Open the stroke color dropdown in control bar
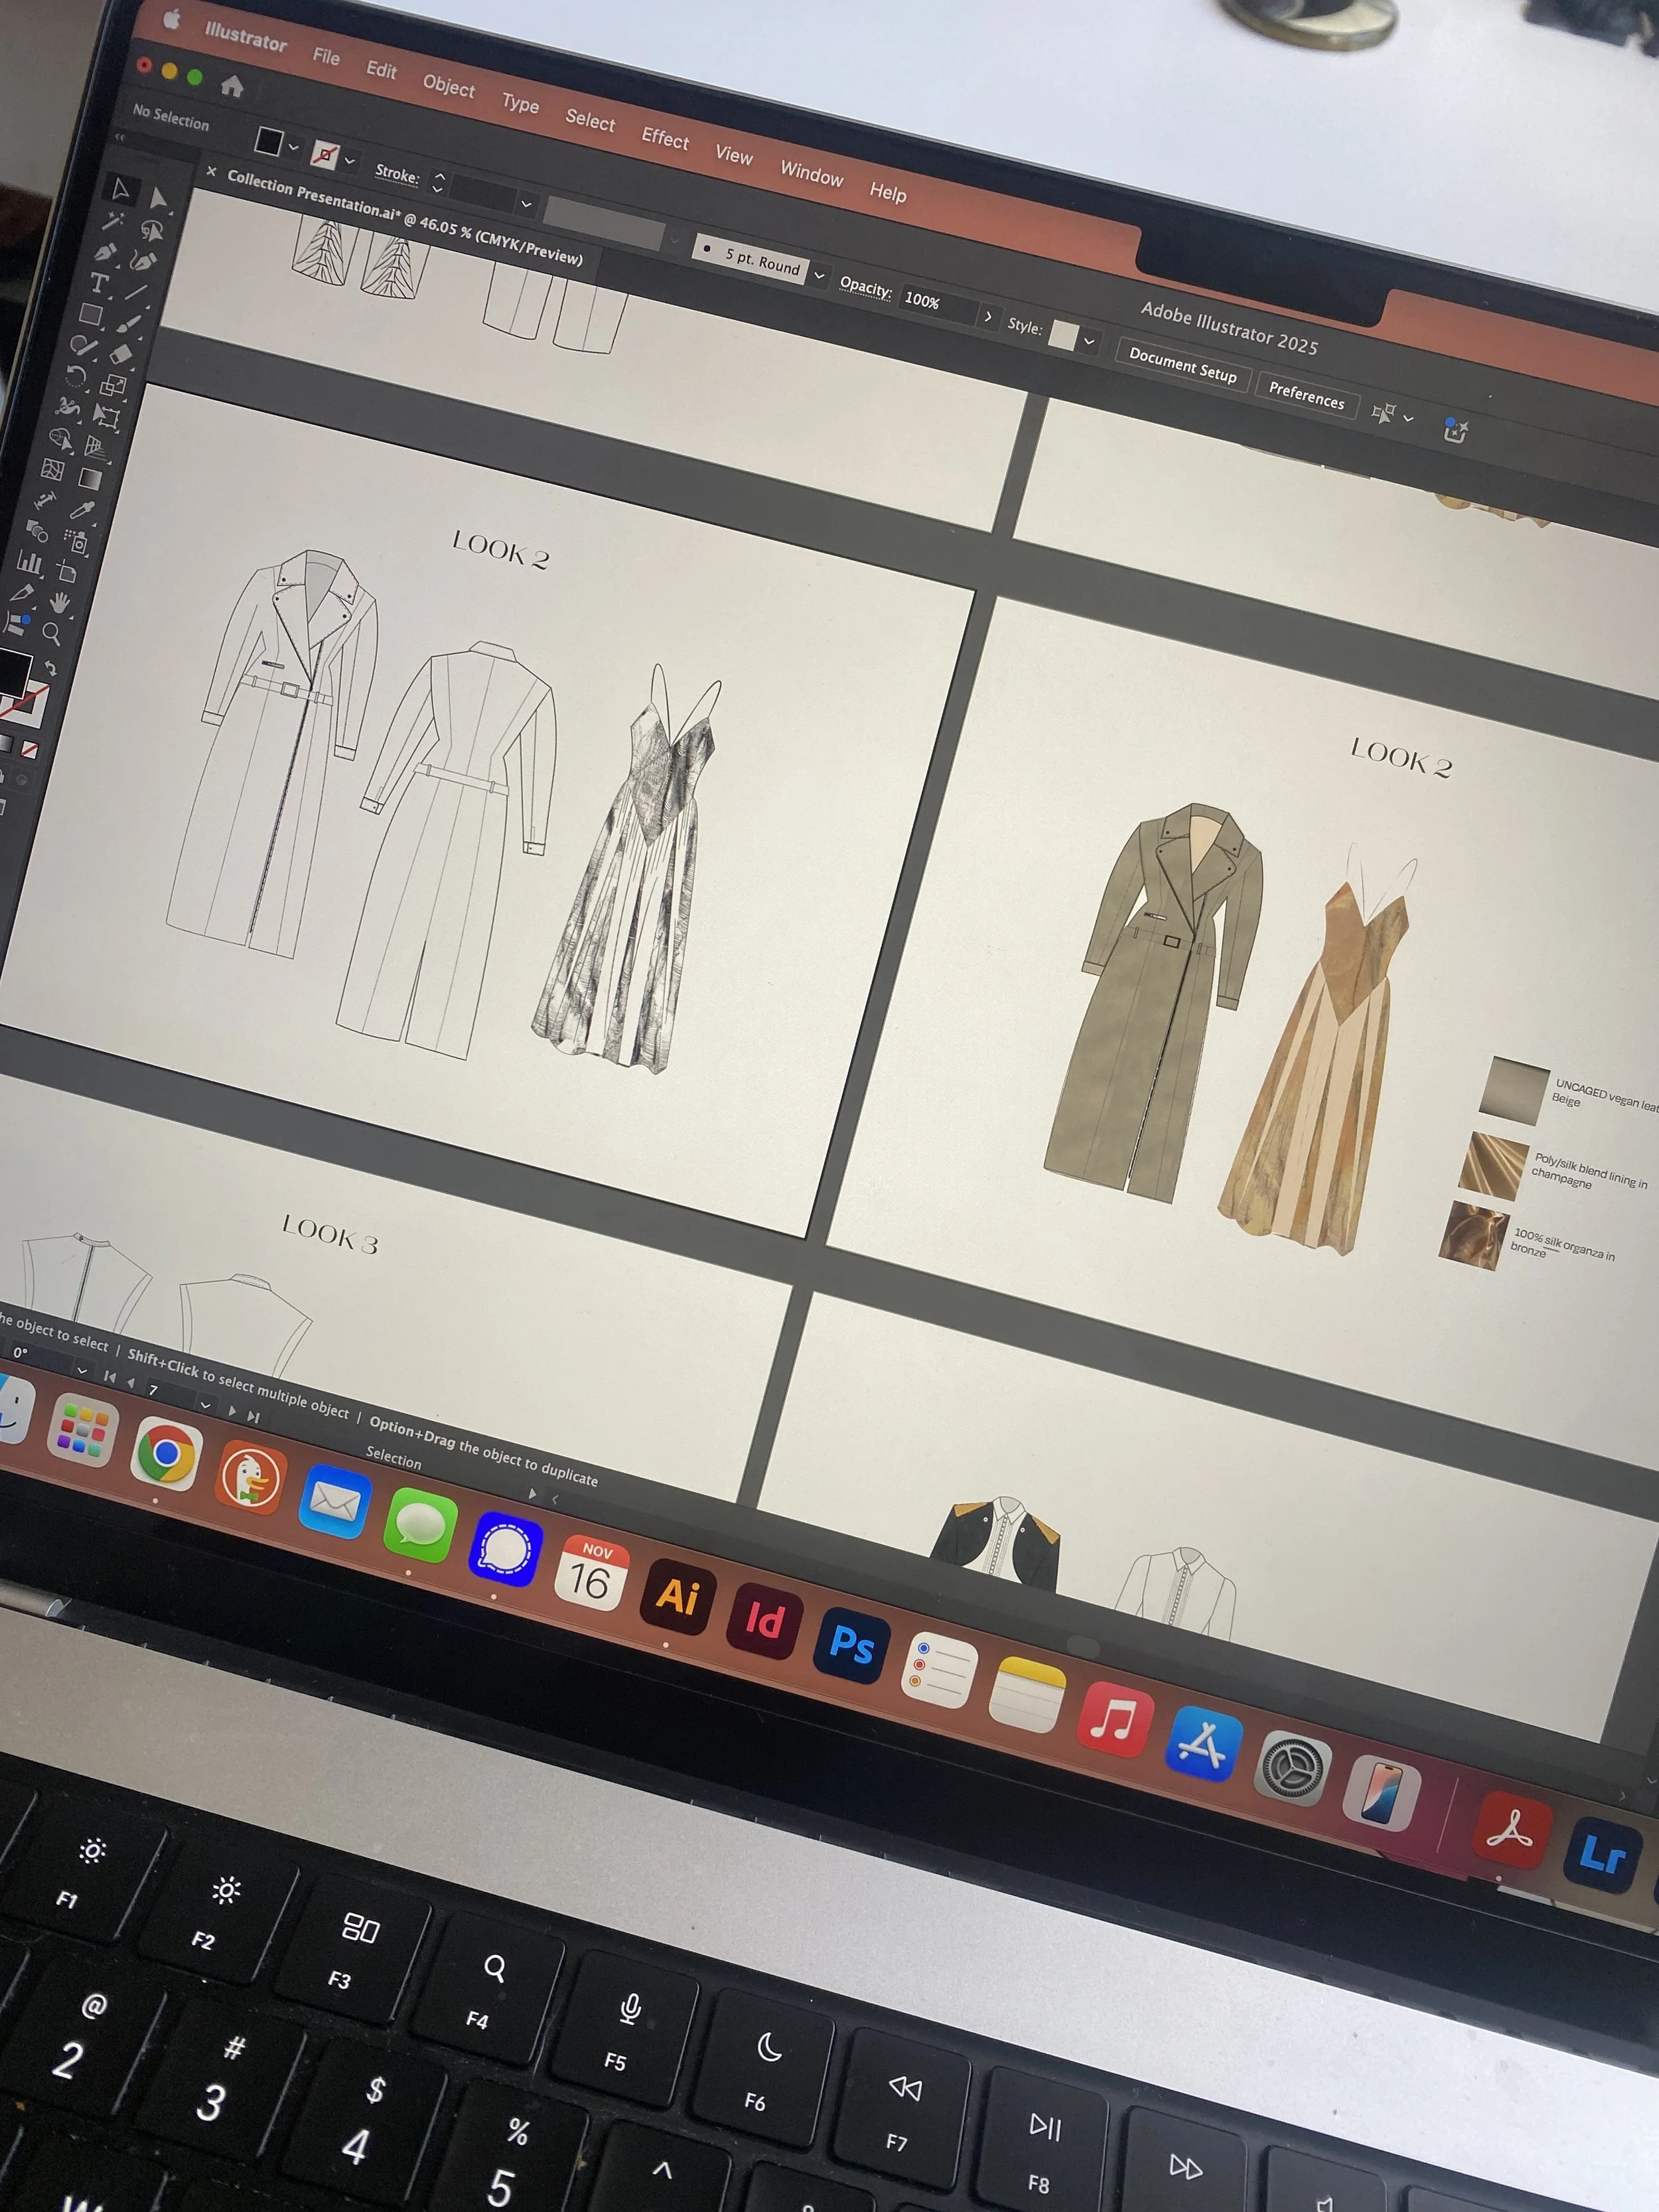This screenshot has height=2212, width=1659. click(x=349, y=160)
